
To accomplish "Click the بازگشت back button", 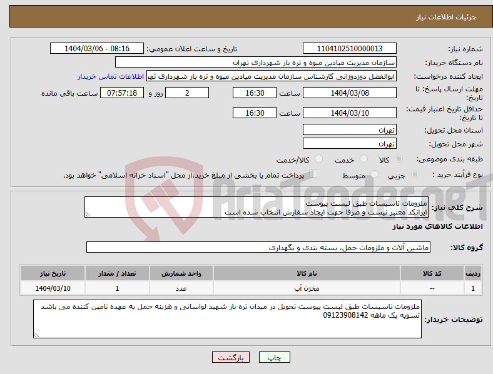I will pyautogui.click(x=231, y=357).
